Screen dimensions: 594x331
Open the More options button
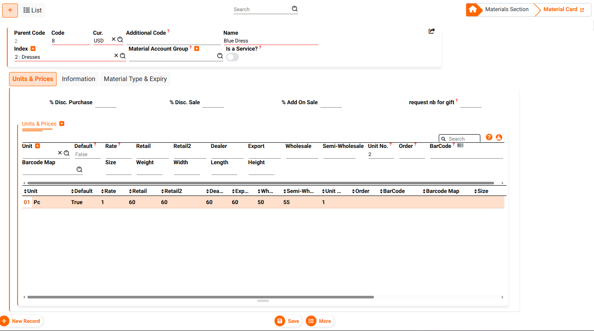click(x=320, y=321)
